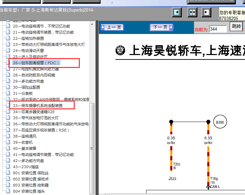Click the tree panel vertical scrollbar thumb
This screenshot has width=245, height=195.
92,148
